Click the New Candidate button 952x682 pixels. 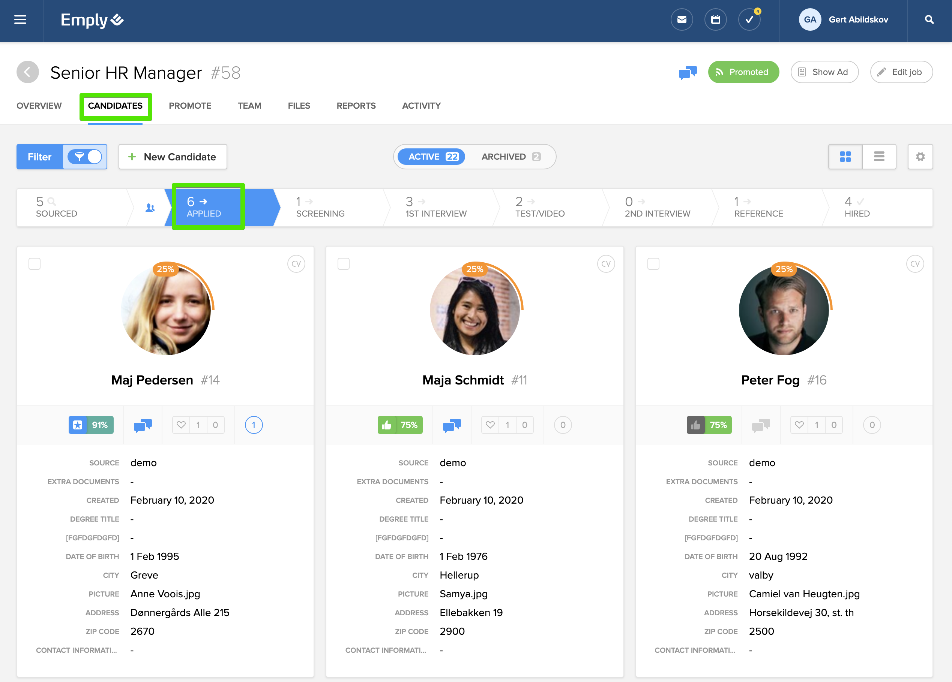[x=173, y=157]
